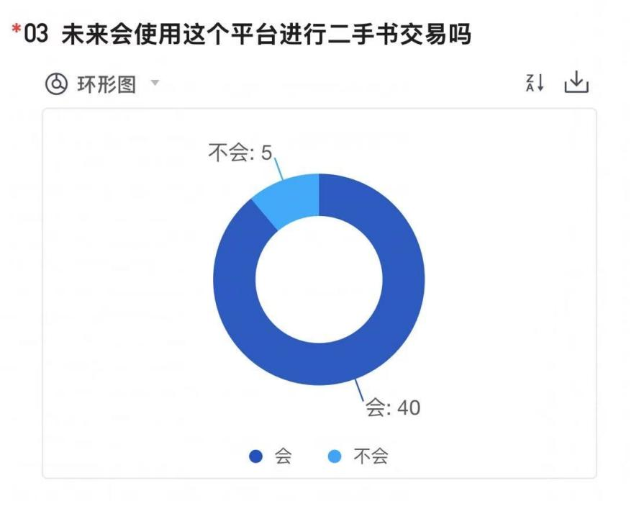Click the 环形图 label text
This screenshot has height=509, width=639.
106,84
